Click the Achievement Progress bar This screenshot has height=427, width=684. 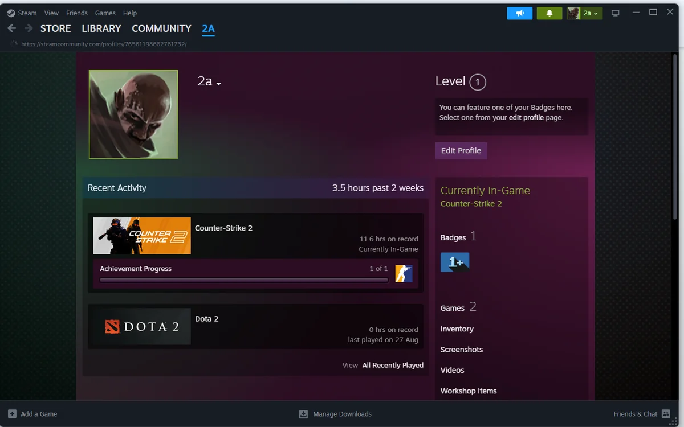coord(244,280)
